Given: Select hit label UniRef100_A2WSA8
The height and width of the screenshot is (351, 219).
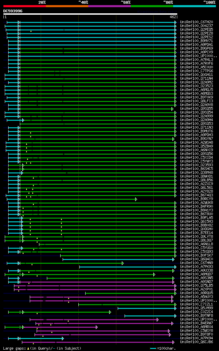Looking at the screenshot, I should click(x=197, y=142).
